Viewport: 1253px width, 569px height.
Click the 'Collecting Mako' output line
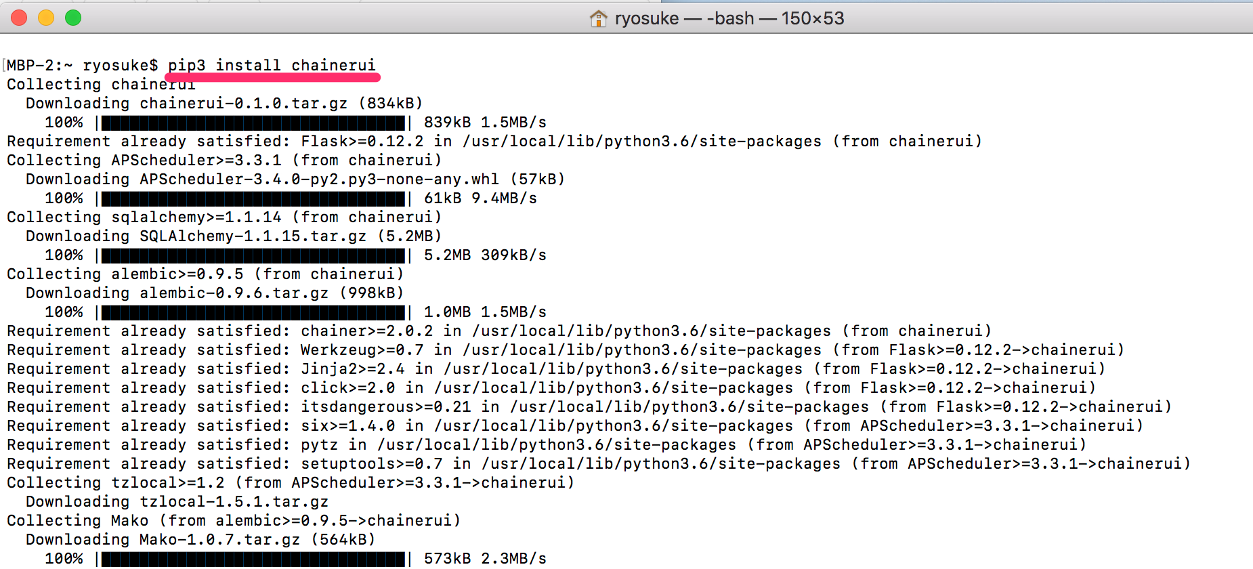tap(234, 520)
